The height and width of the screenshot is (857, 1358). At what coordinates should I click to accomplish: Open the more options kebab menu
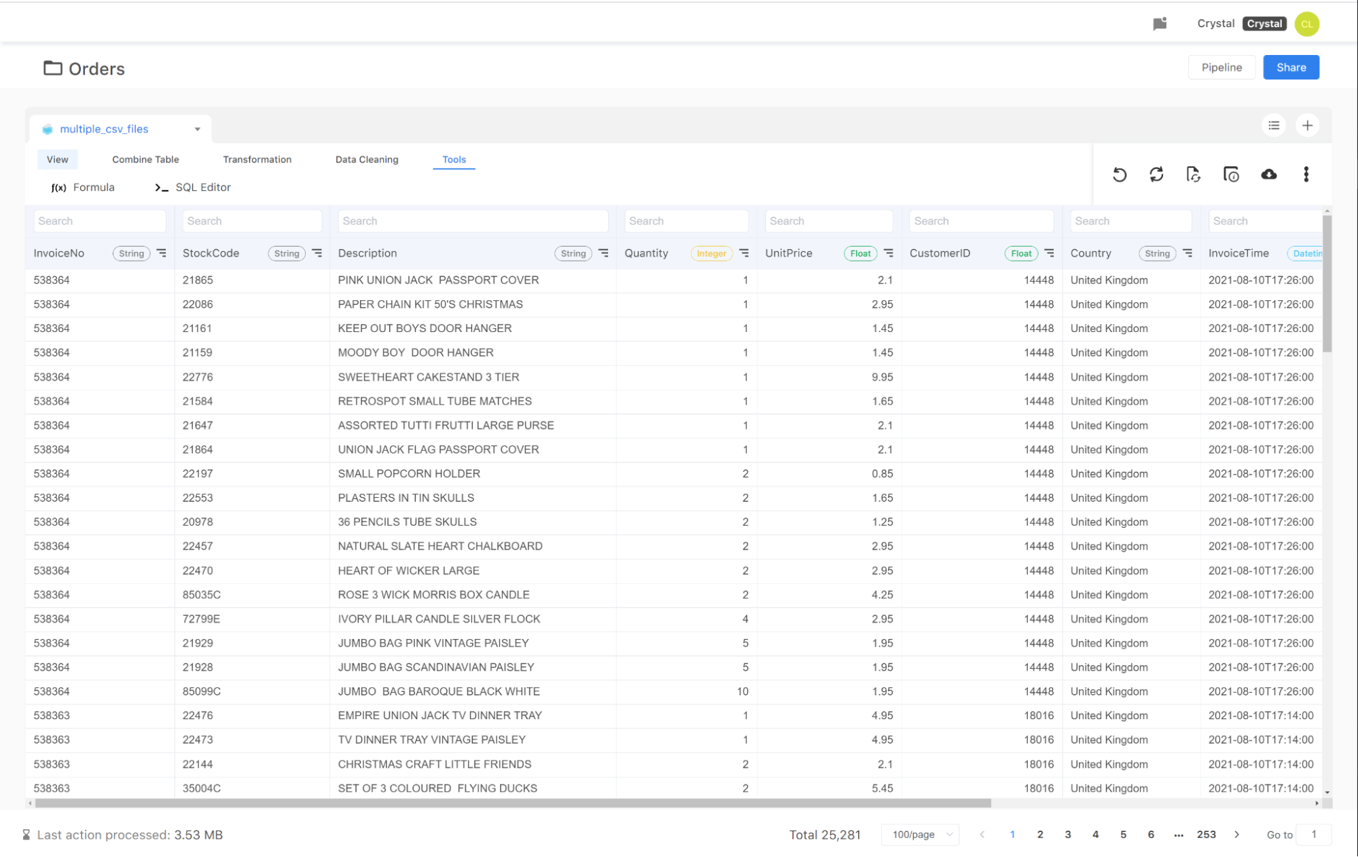1306,175
